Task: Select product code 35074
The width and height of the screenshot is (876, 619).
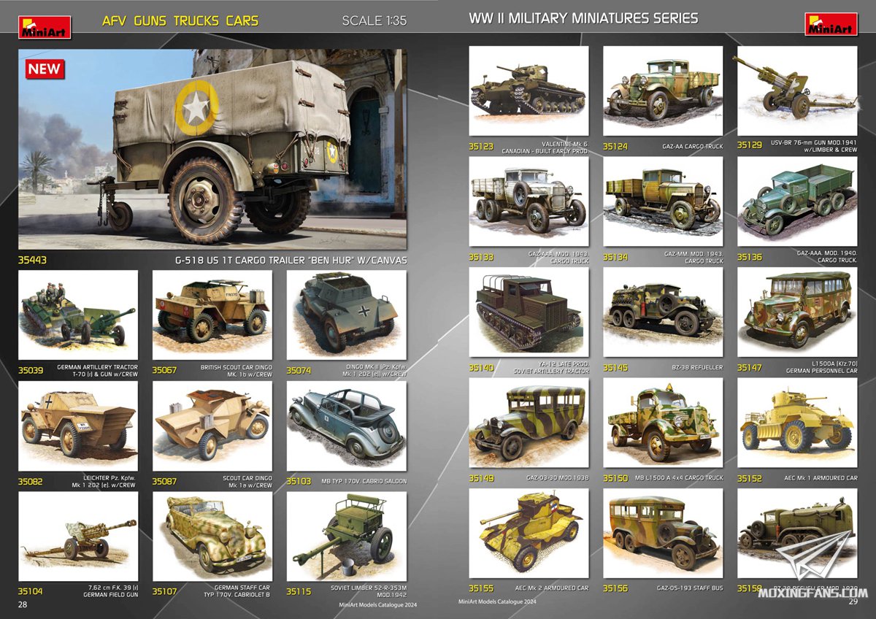Action: click(299, 370)
